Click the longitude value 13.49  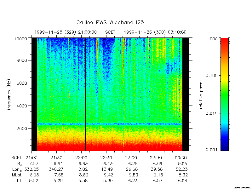coord(107,169)
